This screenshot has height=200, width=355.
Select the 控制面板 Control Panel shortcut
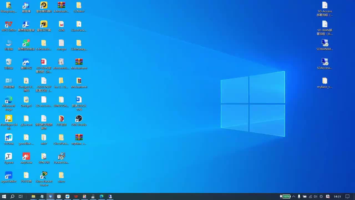[9, 83]
